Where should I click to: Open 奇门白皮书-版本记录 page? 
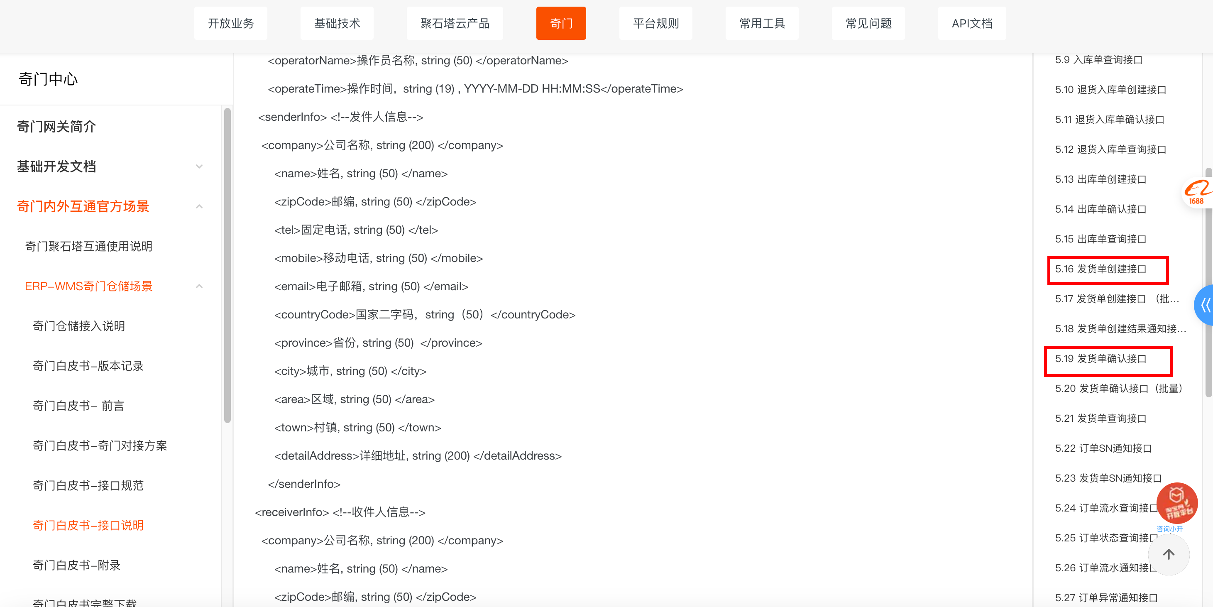tap(88, 366)
